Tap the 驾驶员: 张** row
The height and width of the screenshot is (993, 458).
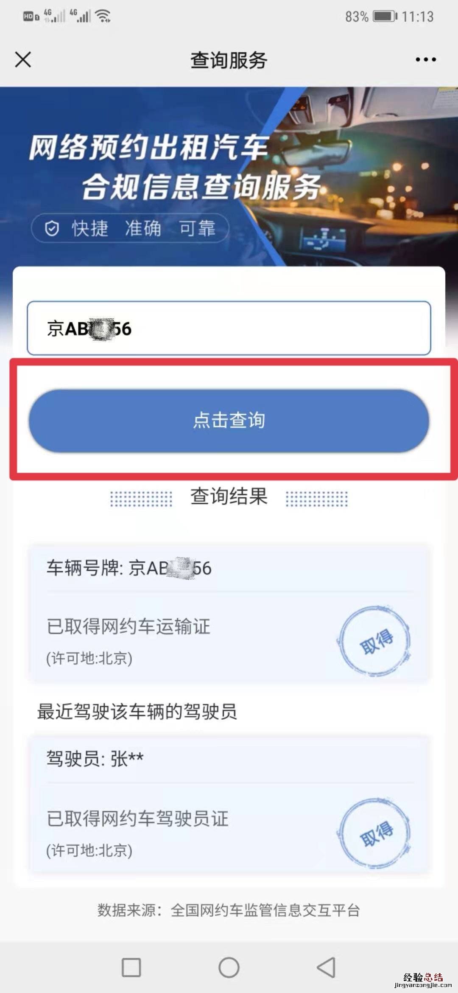229,759
